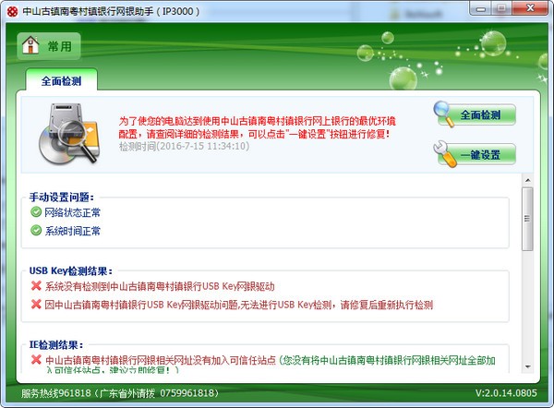Click the house icon beside 常用
The width and height of the screenshot is (554, 408).
(30, 45)
